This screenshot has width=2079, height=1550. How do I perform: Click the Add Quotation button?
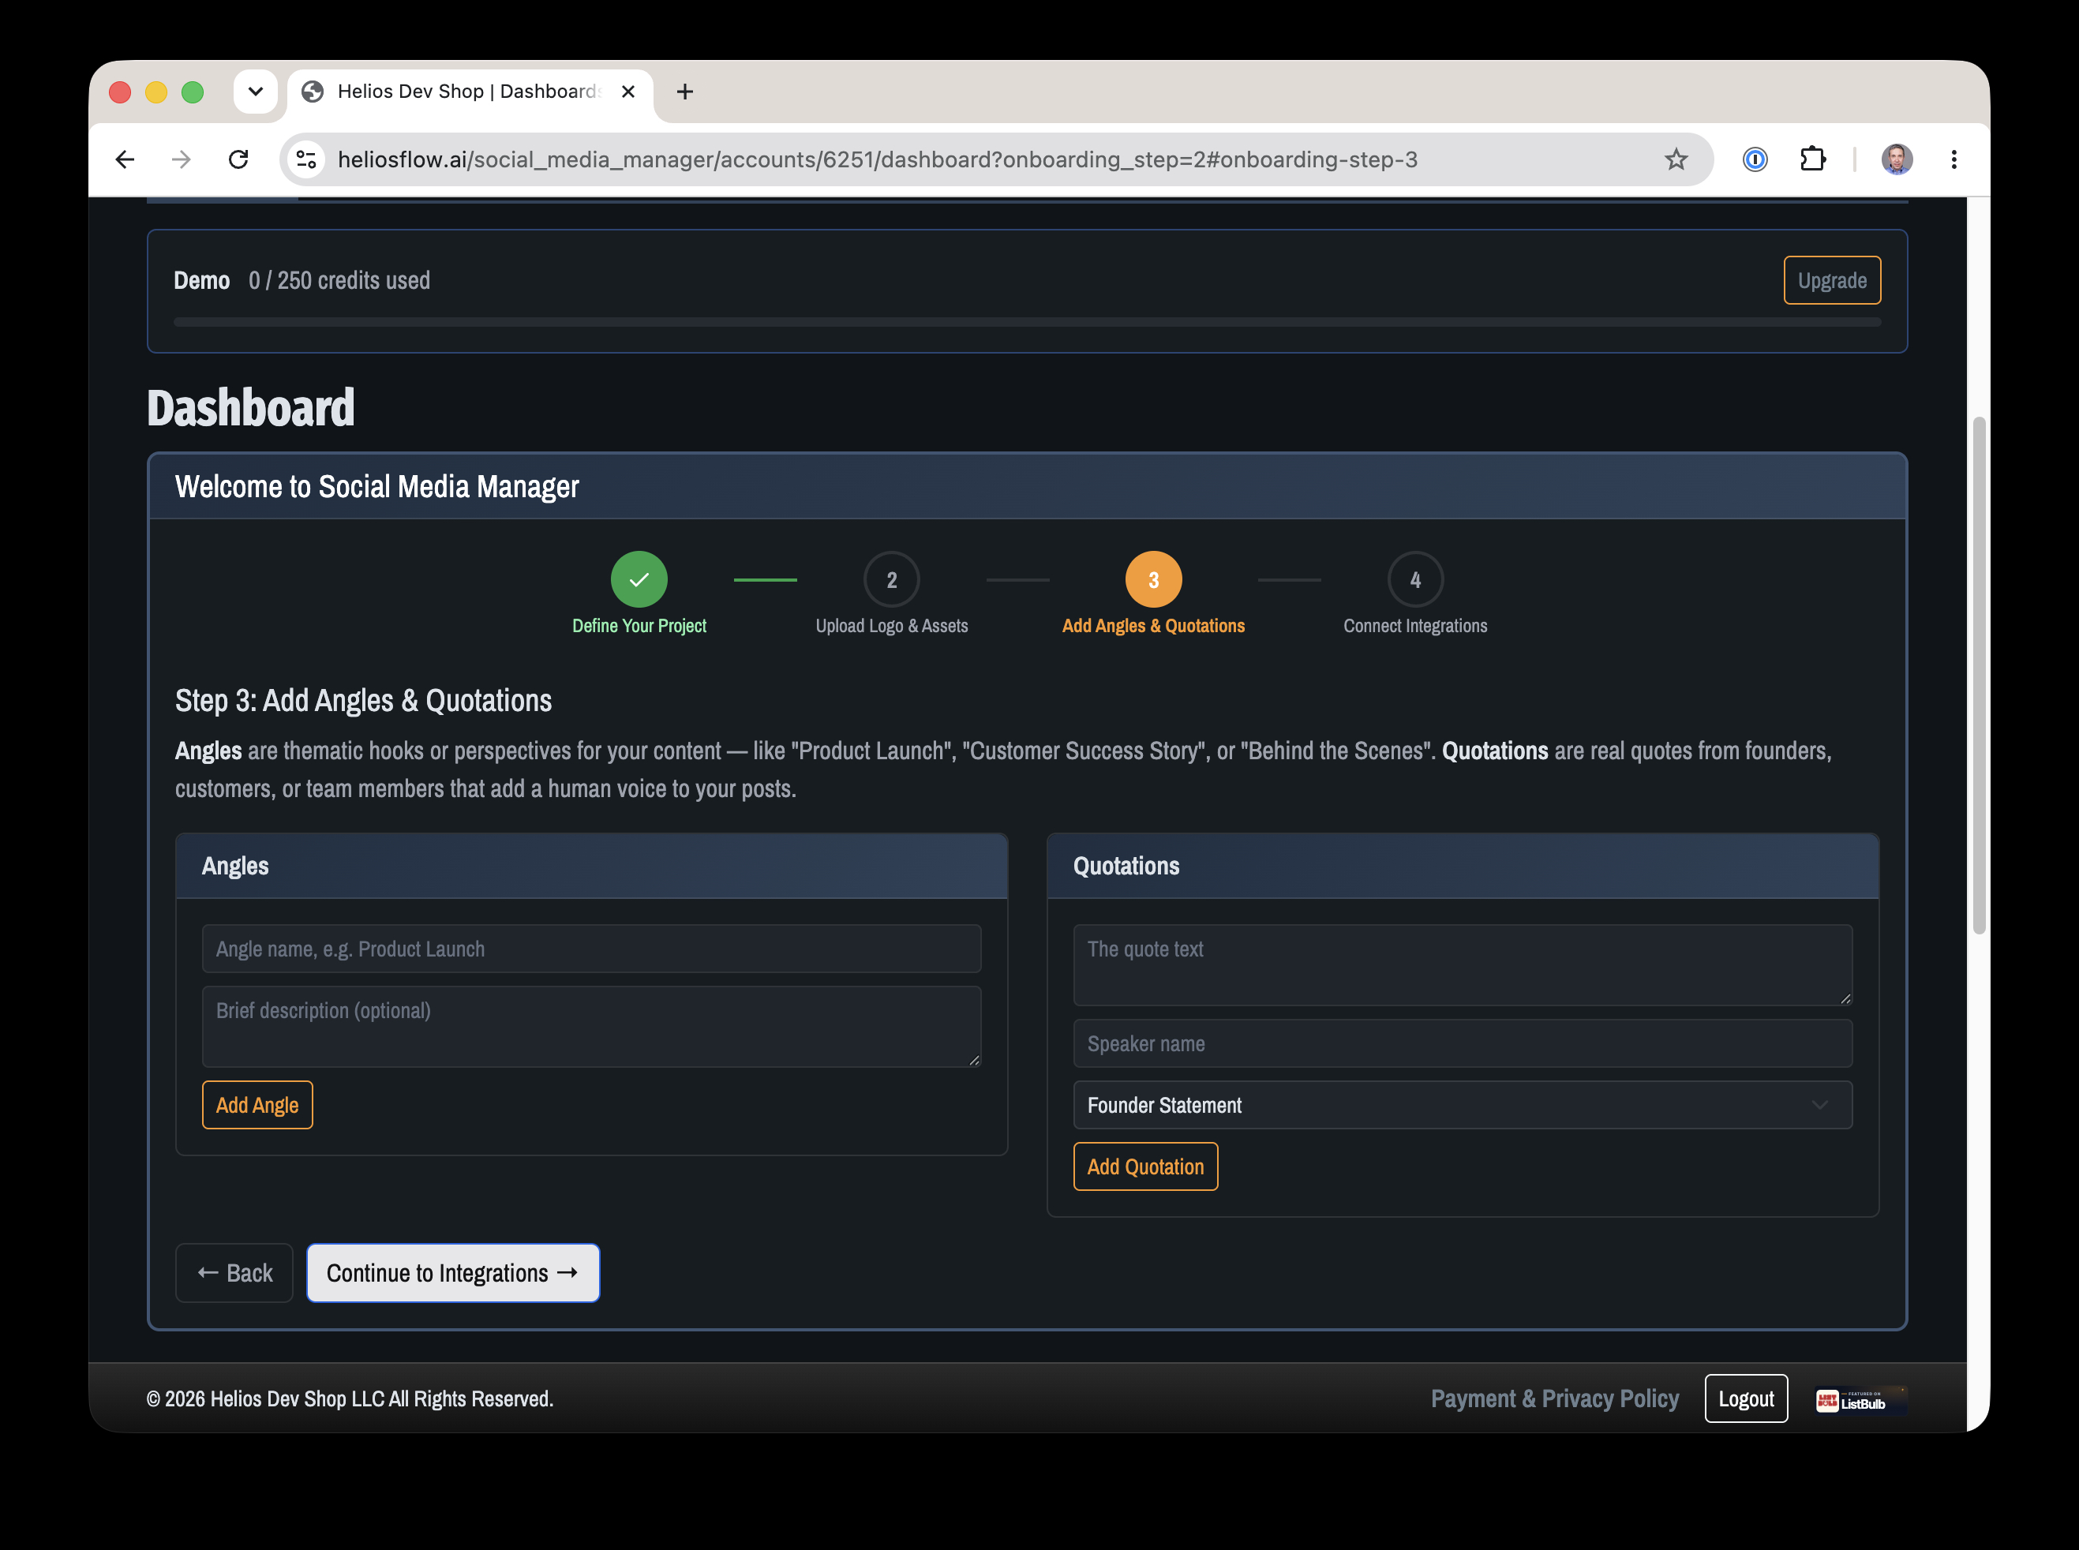pos(1144,1166)
